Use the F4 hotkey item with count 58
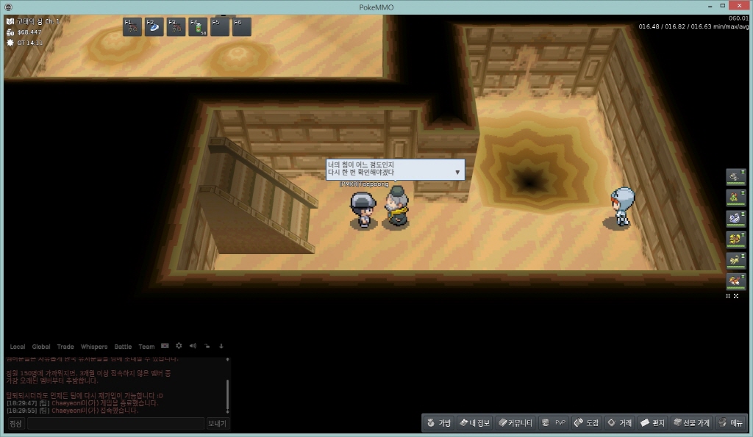Screen dimensions: 753x437 (198, 27)
